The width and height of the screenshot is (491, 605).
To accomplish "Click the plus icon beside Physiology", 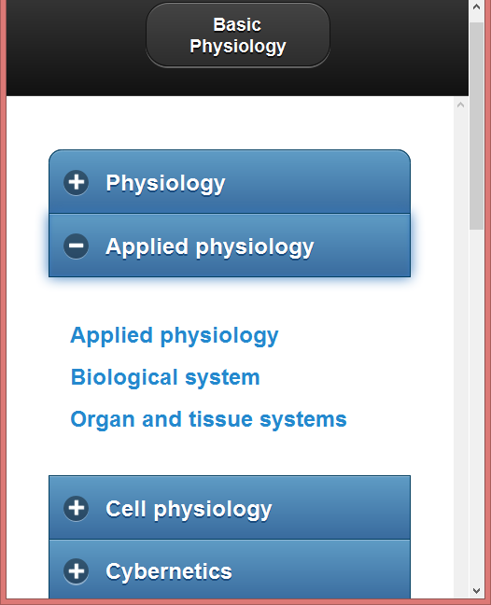I will [x=76, y=182].
